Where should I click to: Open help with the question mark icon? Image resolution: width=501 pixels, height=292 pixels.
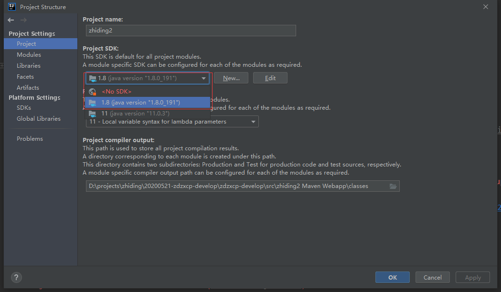click(x=16, y=277)
